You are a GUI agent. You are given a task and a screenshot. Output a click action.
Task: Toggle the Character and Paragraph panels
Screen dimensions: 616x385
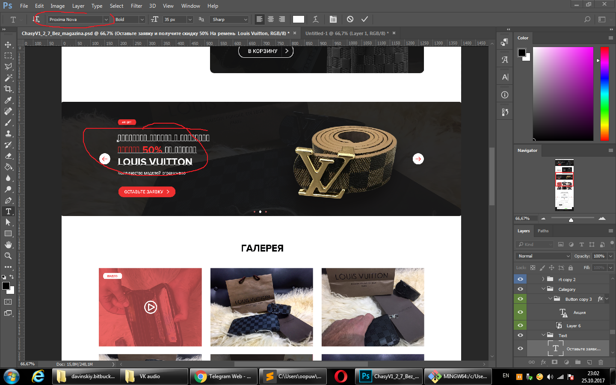click(x=333, y=19)
